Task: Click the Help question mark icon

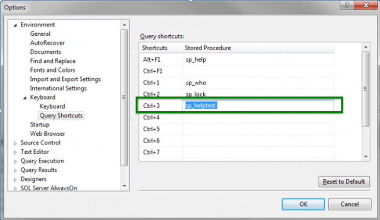Action: coord(348,4)
